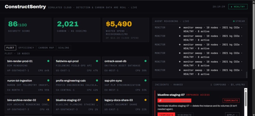Click the 86/100 Security Score card

pos(28,30)
